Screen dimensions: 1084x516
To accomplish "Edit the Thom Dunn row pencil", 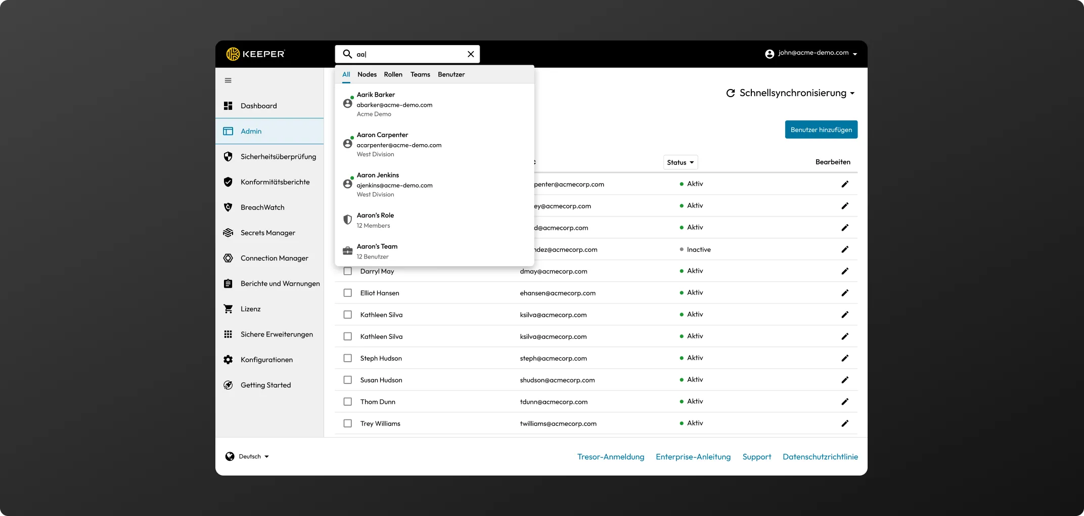I will tap(845, 402).
